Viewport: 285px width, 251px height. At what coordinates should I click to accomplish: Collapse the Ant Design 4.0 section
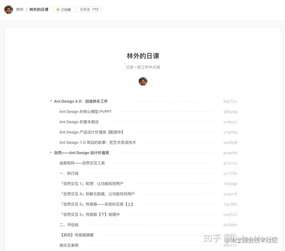tap(51, 101)
